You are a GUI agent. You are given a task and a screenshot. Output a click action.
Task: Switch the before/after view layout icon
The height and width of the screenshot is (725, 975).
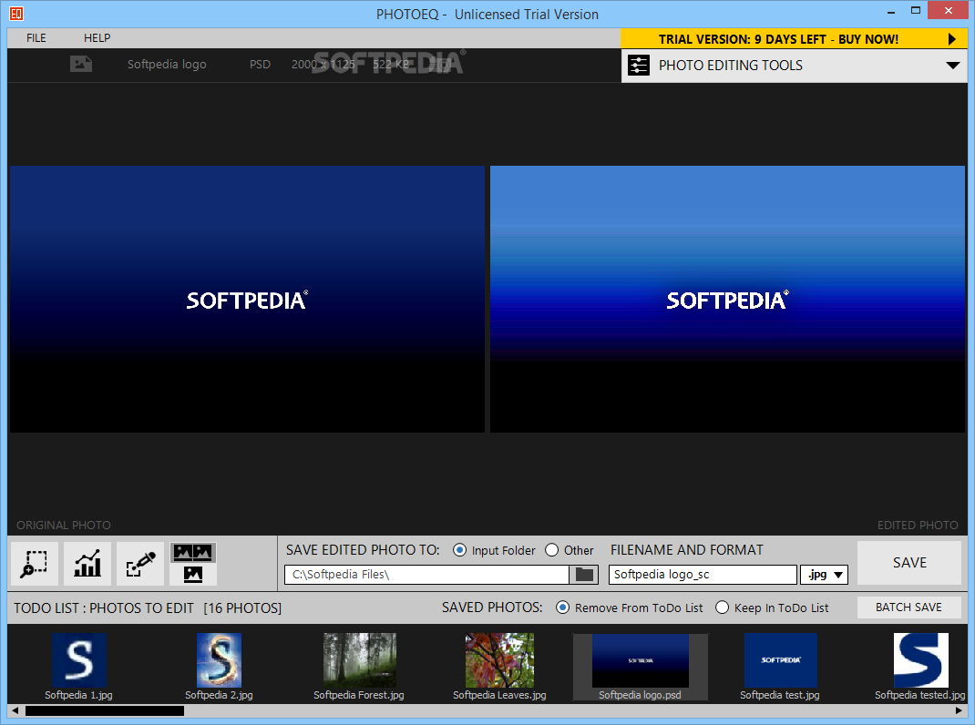coord(193,564)
